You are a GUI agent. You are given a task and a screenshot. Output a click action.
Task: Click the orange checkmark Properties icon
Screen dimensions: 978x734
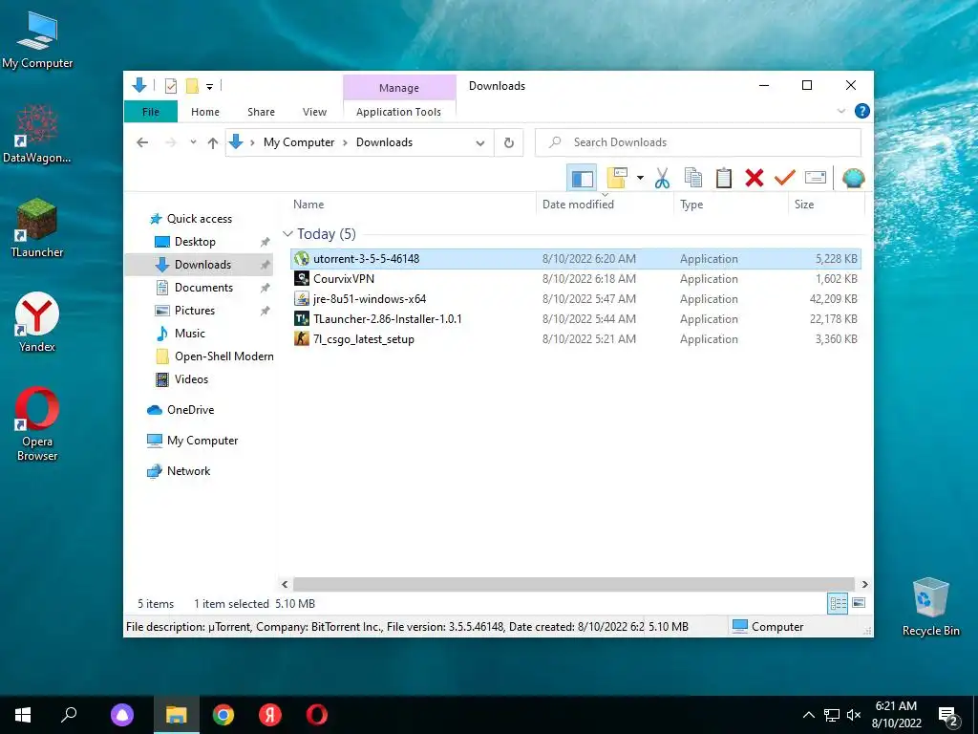pyautogui.click(x=785, y=179)
